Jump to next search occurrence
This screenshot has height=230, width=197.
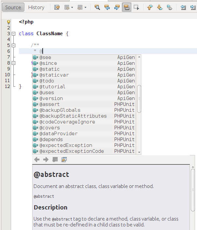117,7
